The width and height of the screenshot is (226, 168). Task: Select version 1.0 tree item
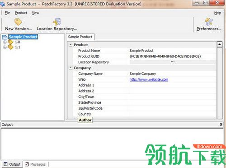pyautogui.click(x=18, y=42)
